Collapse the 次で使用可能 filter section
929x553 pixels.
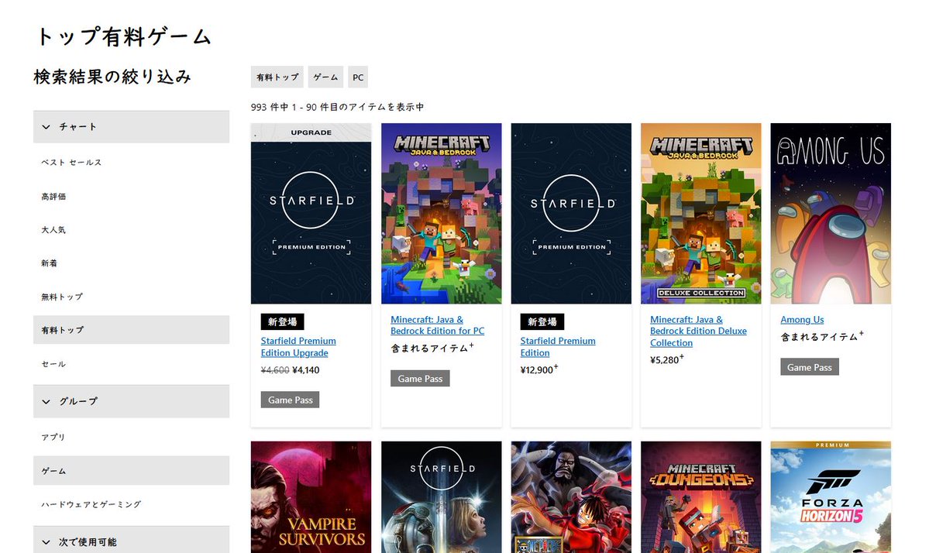pos(131,541)
